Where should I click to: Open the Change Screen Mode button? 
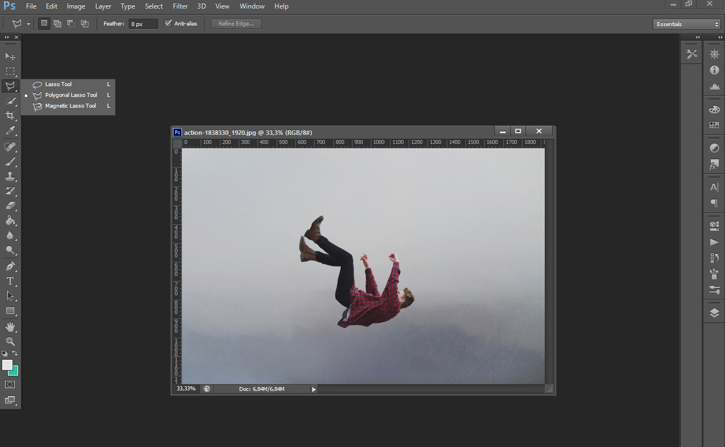coord(10,400)
